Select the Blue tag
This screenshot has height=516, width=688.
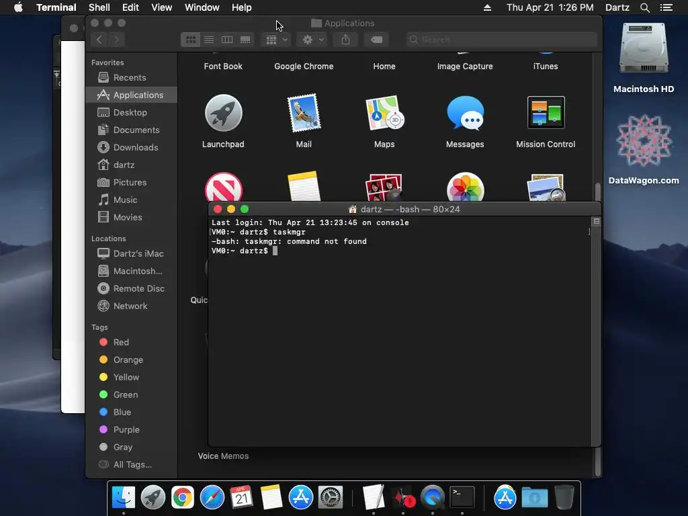click(131, 412)
